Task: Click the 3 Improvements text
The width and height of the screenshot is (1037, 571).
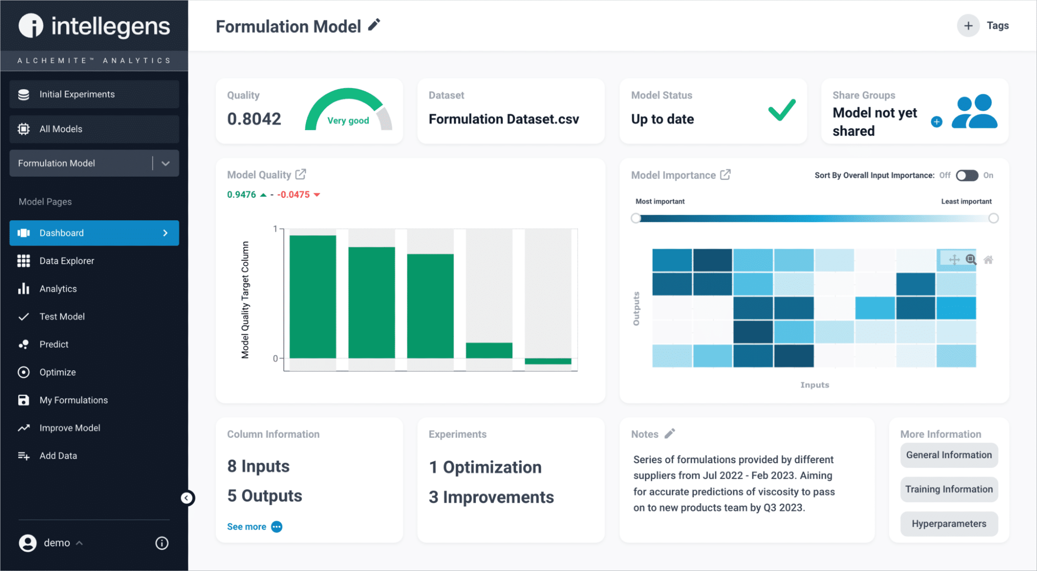Action: tap(491, 497)
